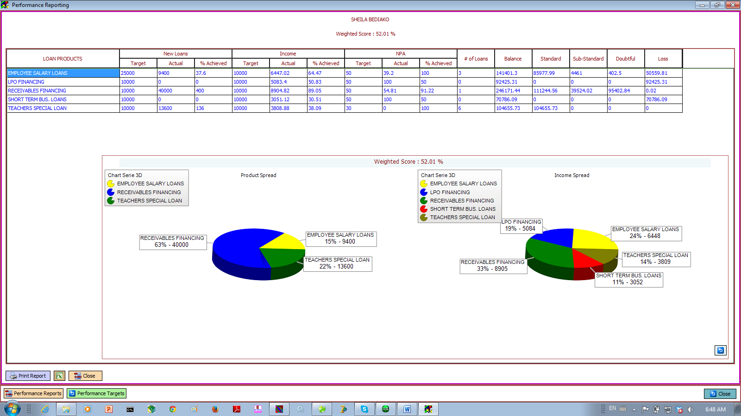Click the clock showing 6:48 AM
The height and width of the screenshot is (416, 741).
pos(716,409)
